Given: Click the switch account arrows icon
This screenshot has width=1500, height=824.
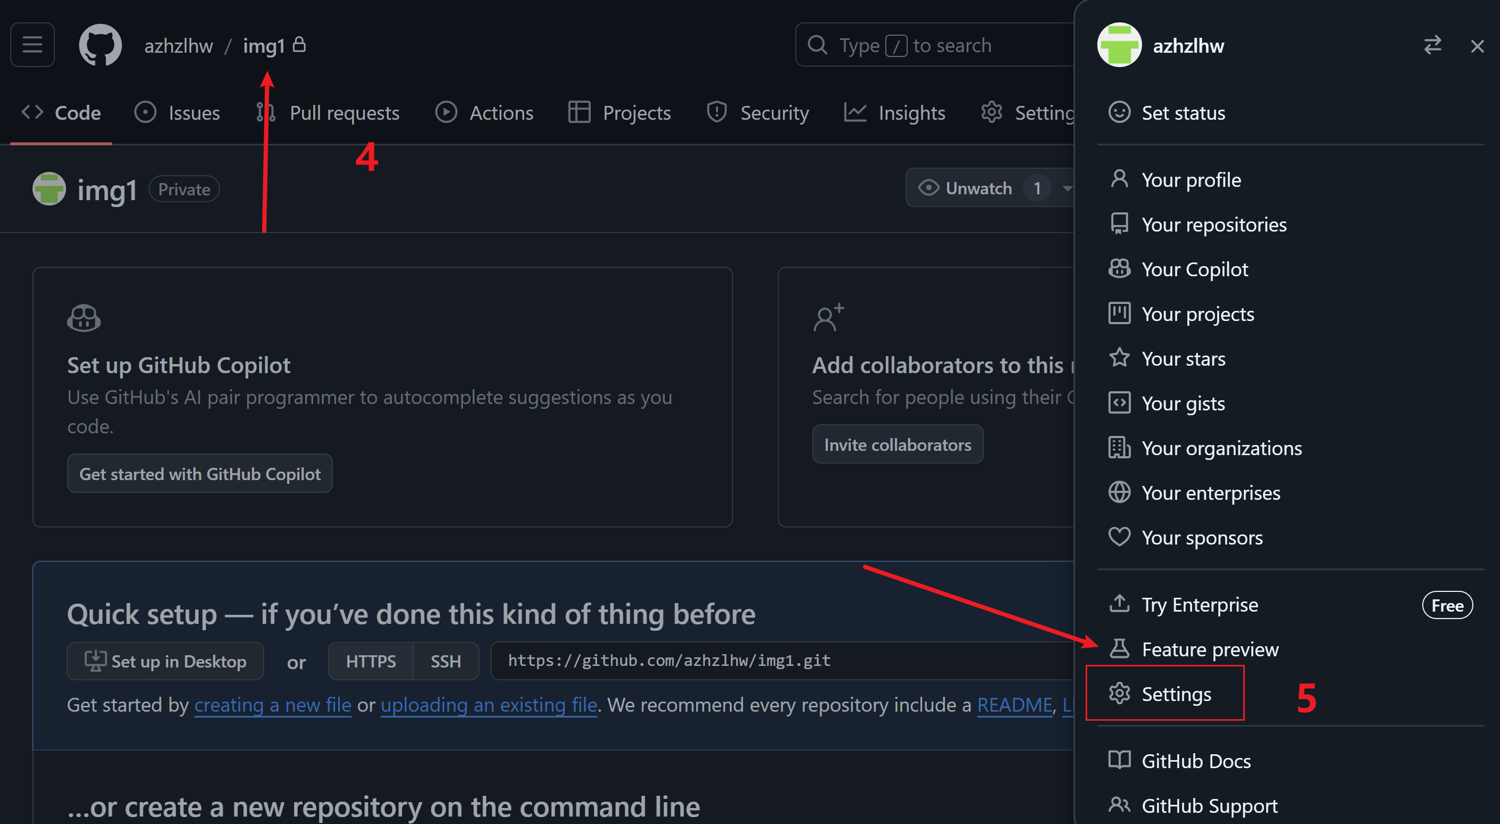Looking at the screenshot, I should tap(1432, 45).
